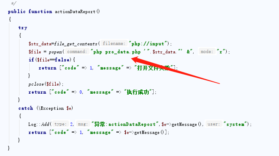The height and width of the screenshot is (156, 279).
Task: Click the 'public' keyword
Action: (x=17, y=12)
